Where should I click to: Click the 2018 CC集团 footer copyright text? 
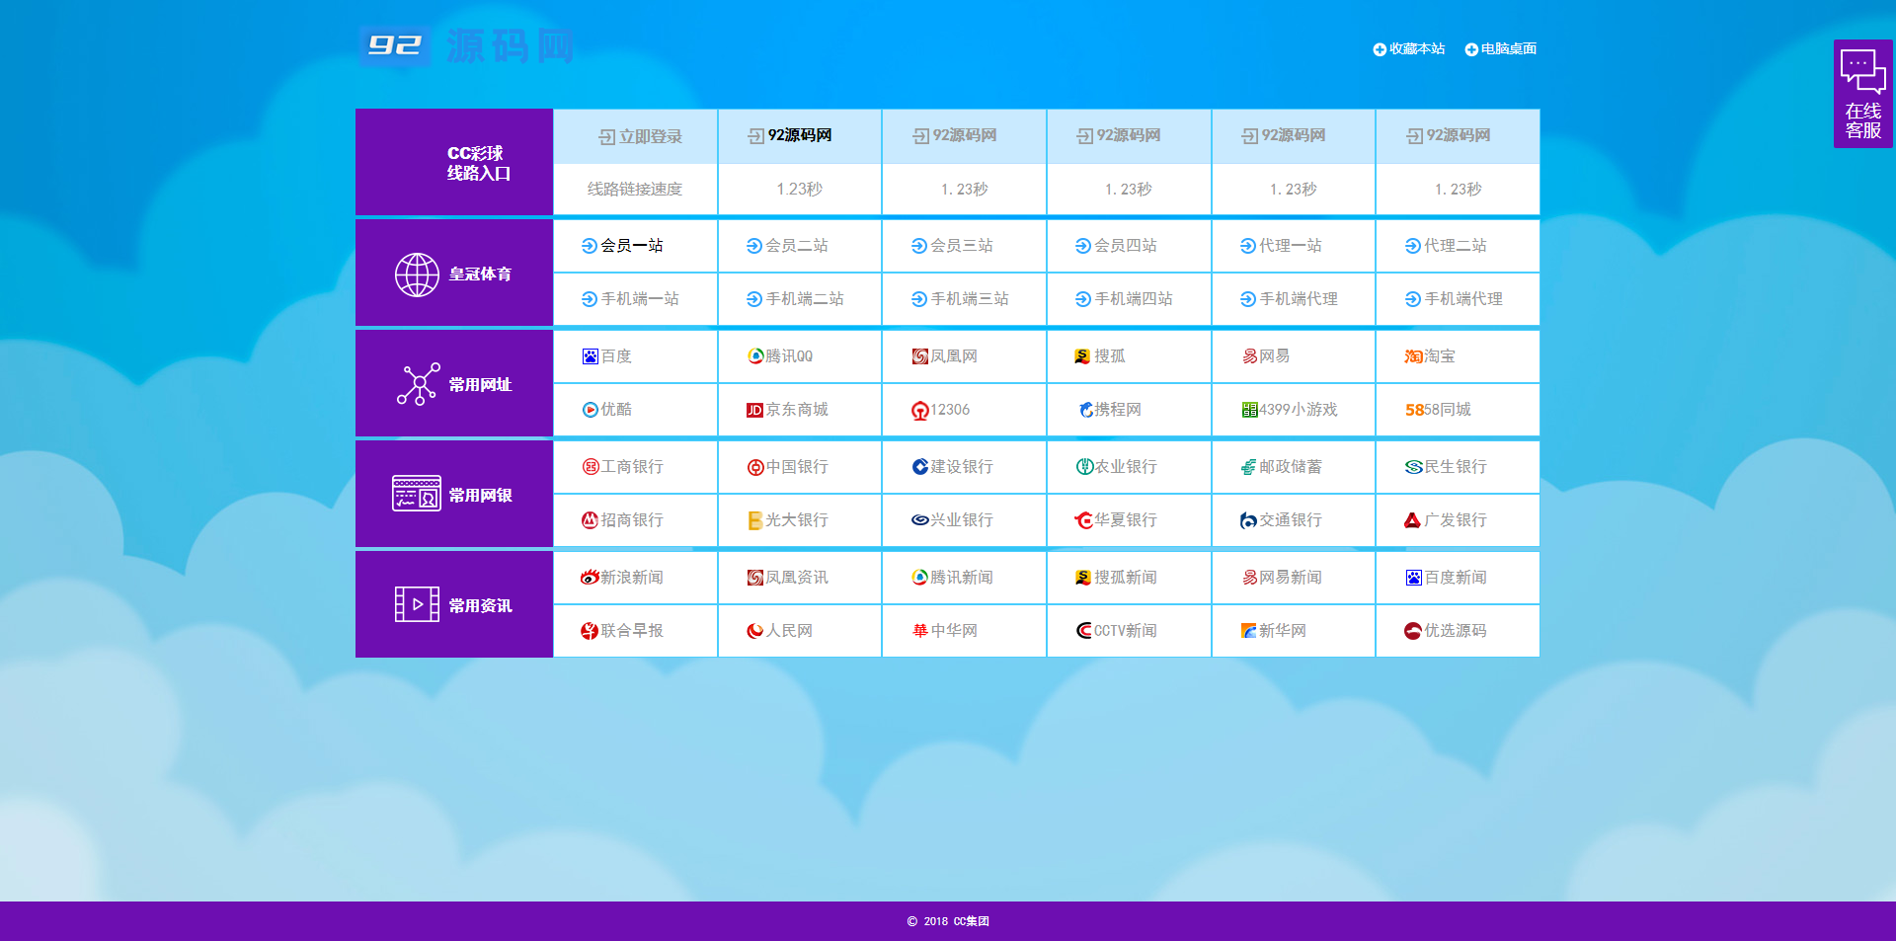click(948, 921)
